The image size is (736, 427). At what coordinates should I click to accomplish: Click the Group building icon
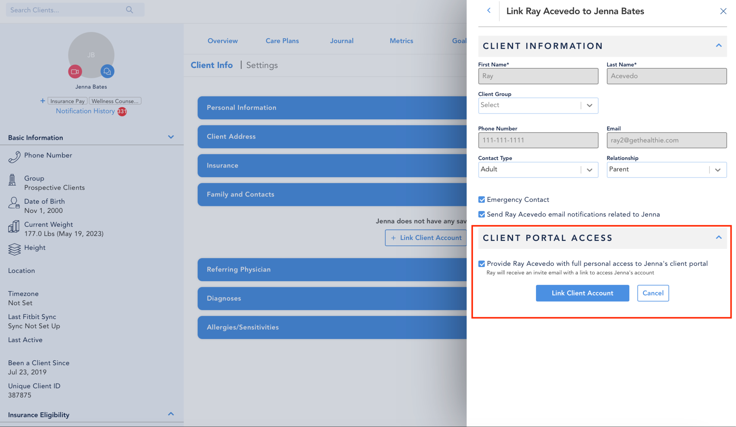click(x=12, y=180)
